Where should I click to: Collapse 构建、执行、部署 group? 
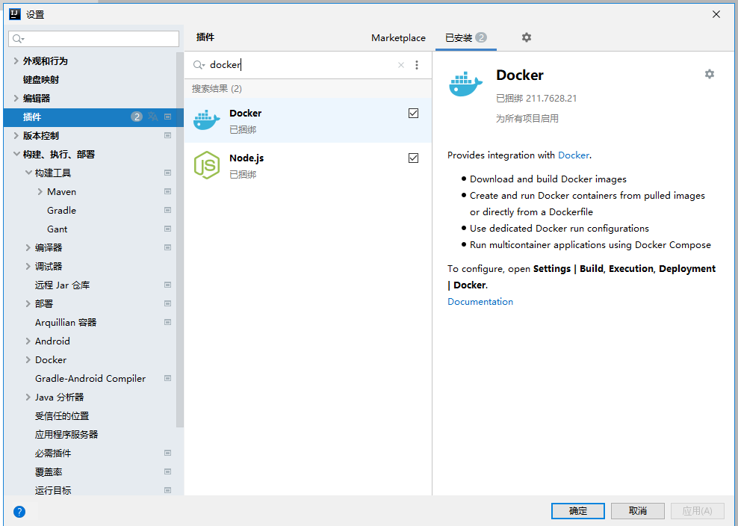click(16, 154)
